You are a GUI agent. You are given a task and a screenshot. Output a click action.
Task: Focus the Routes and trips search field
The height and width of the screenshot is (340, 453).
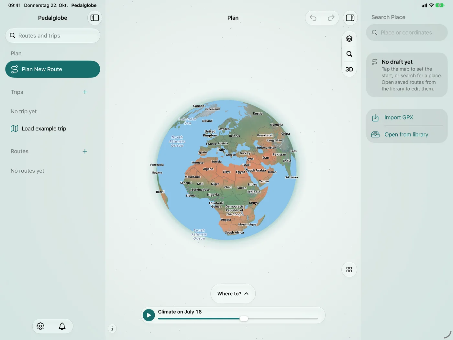coord(53,36)
